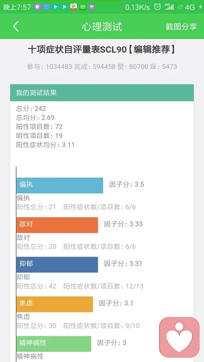Tap the battery charging icon

tap(200, 7)
